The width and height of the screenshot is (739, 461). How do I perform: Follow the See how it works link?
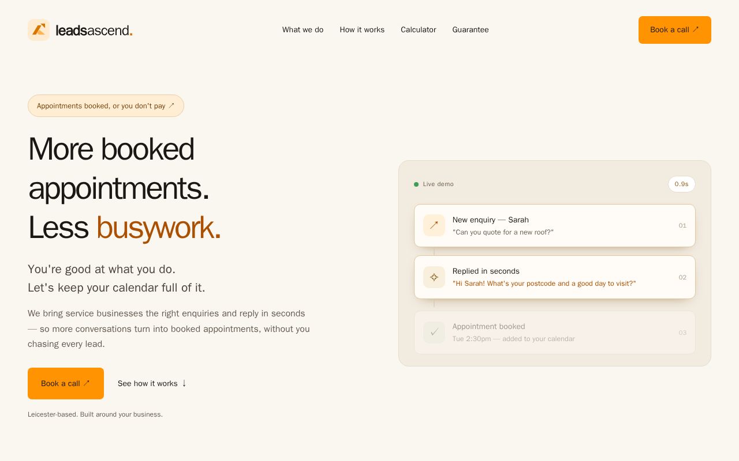(152, 383)
